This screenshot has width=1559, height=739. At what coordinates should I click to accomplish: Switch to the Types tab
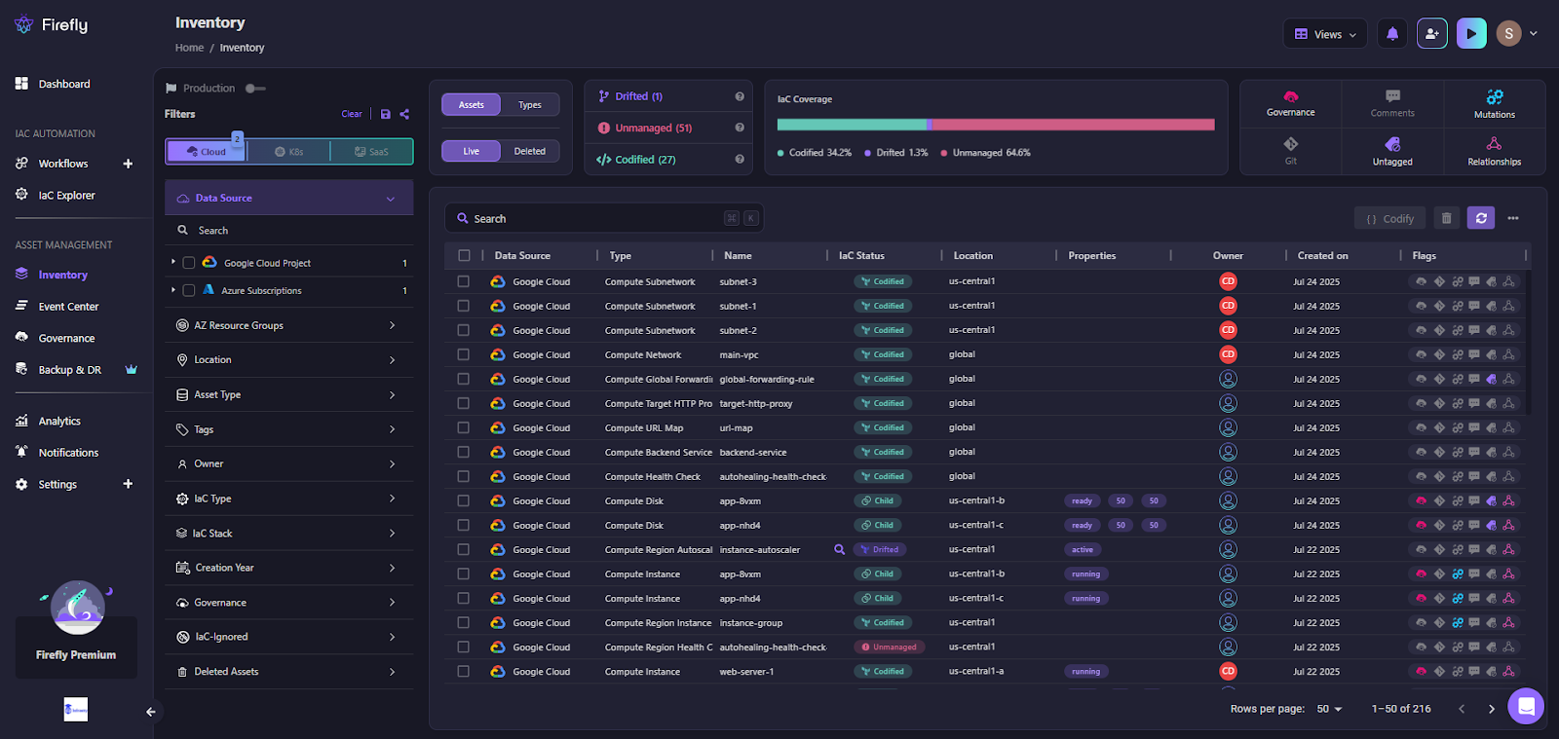point(530,104)
